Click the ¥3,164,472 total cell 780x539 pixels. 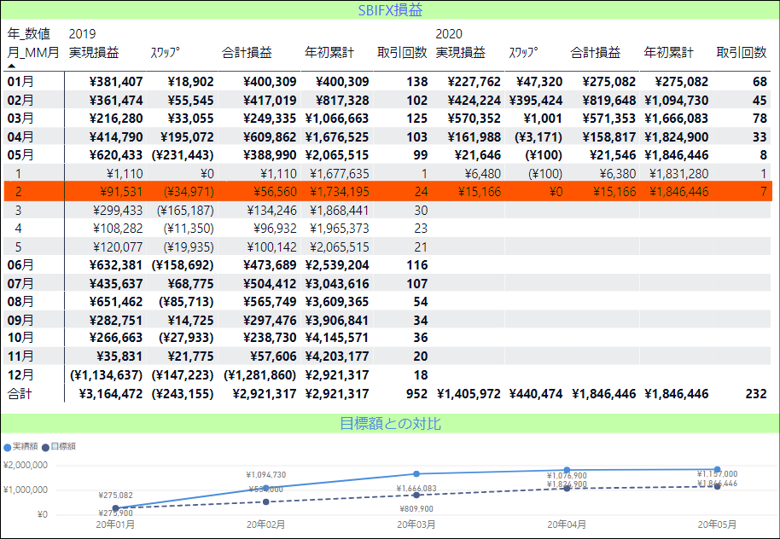[x=111, y=394]
